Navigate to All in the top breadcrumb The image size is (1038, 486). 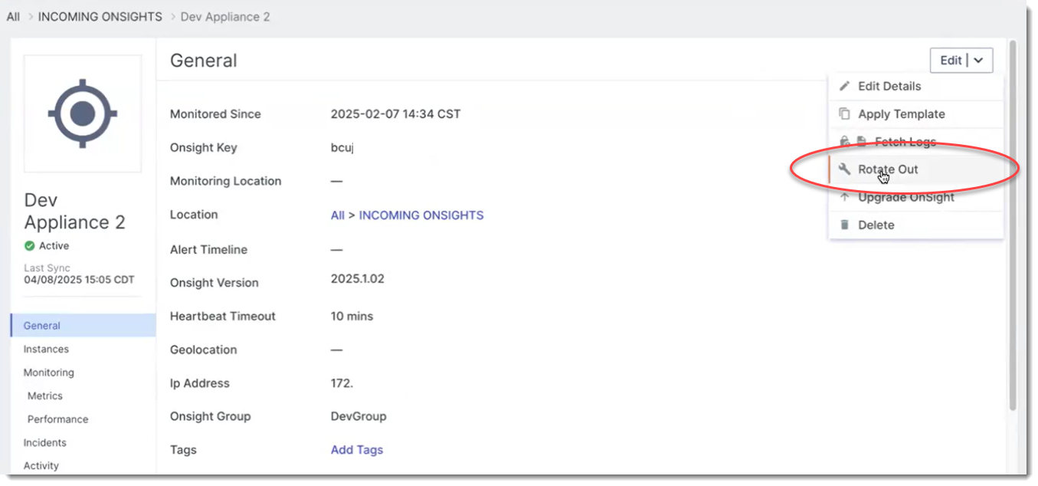click(13, 16)
